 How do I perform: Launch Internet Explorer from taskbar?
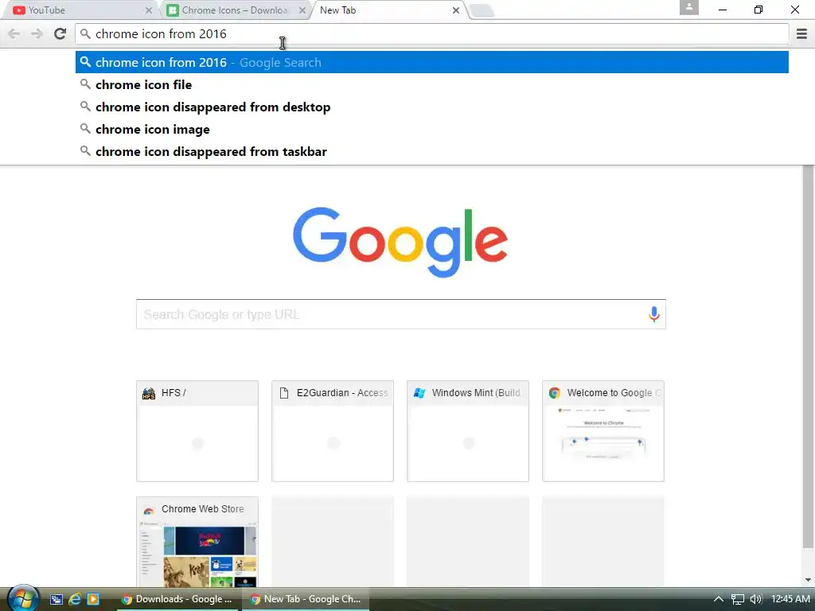point(75,599)
